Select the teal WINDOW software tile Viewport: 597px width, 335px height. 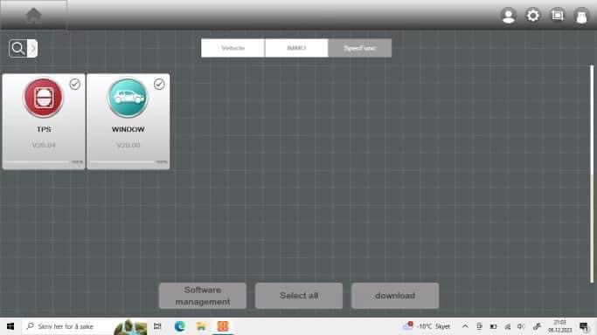coord(128,121)
